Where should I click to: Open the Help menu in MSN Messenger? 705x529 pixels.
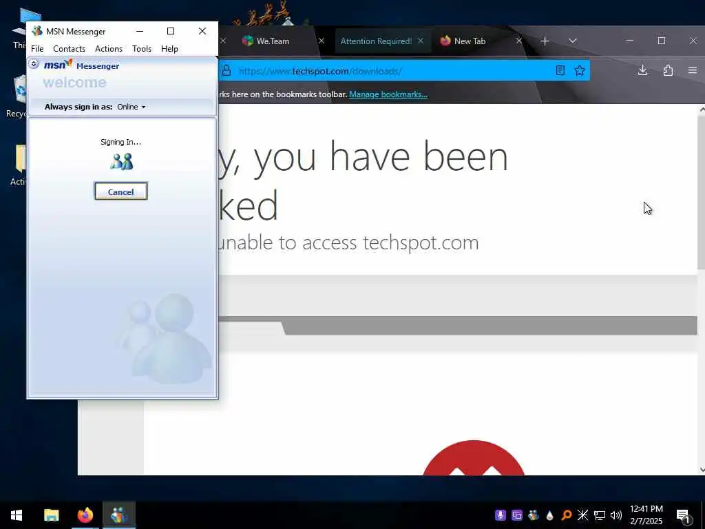(169, 49)
